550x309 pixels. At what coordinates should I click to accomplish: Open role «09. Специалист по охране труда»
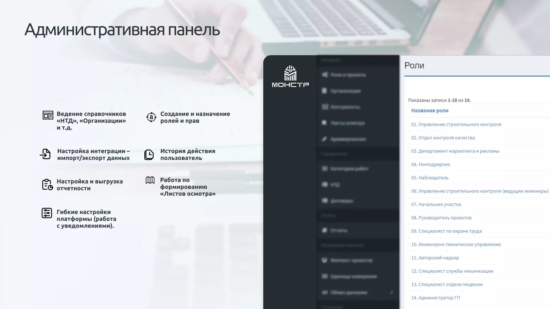[x=446, y=231]
